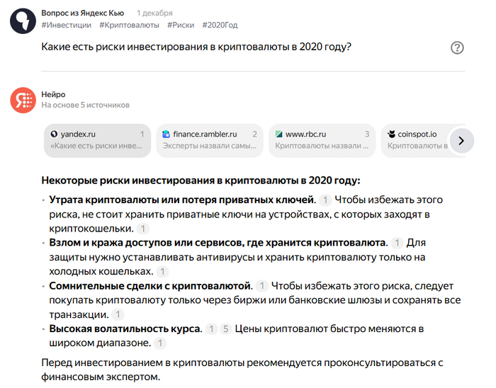
Task: Click the www.rbc.ru favicon
Action: coord(278,134)
